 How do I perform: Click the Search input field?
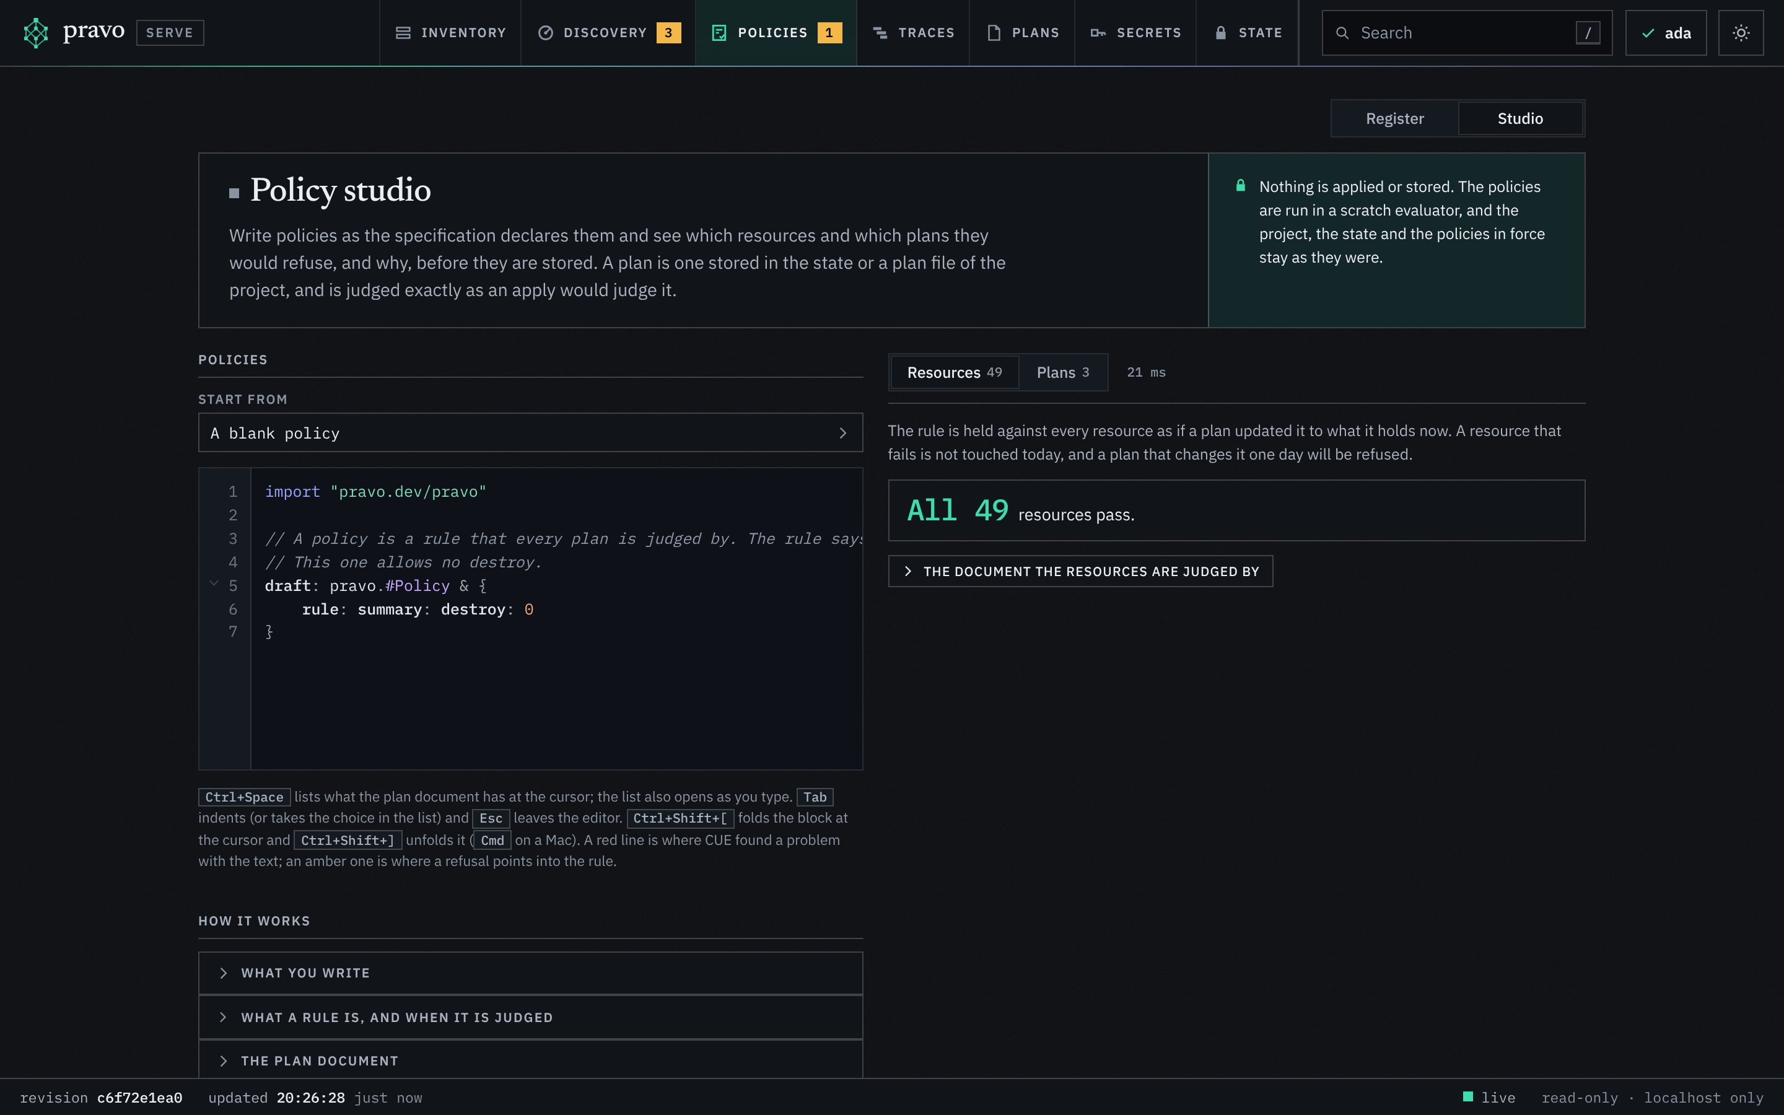[x=1466, y=32]
